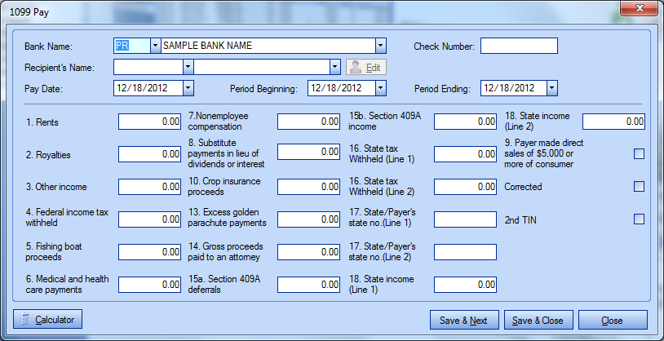Check the Payer made direct sales checkbox
Viewport: 664px width, 341px height.
click(639, 153)
